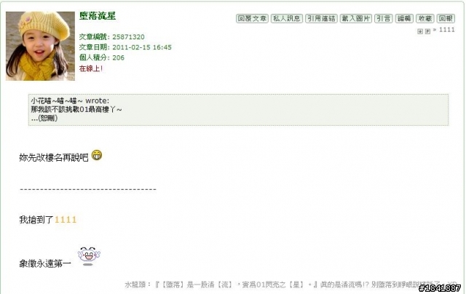Click the small P icon beside floor number
466x294 pixels.
pyautogui.click(x=427, y=31)
